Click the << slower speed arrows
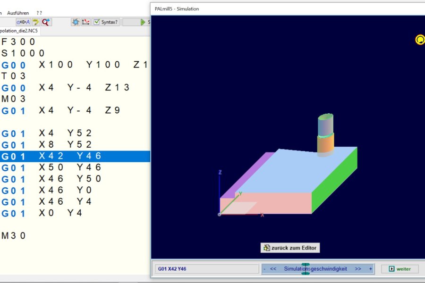The width and height of the screenshot is (425, 283). [273, 269]
